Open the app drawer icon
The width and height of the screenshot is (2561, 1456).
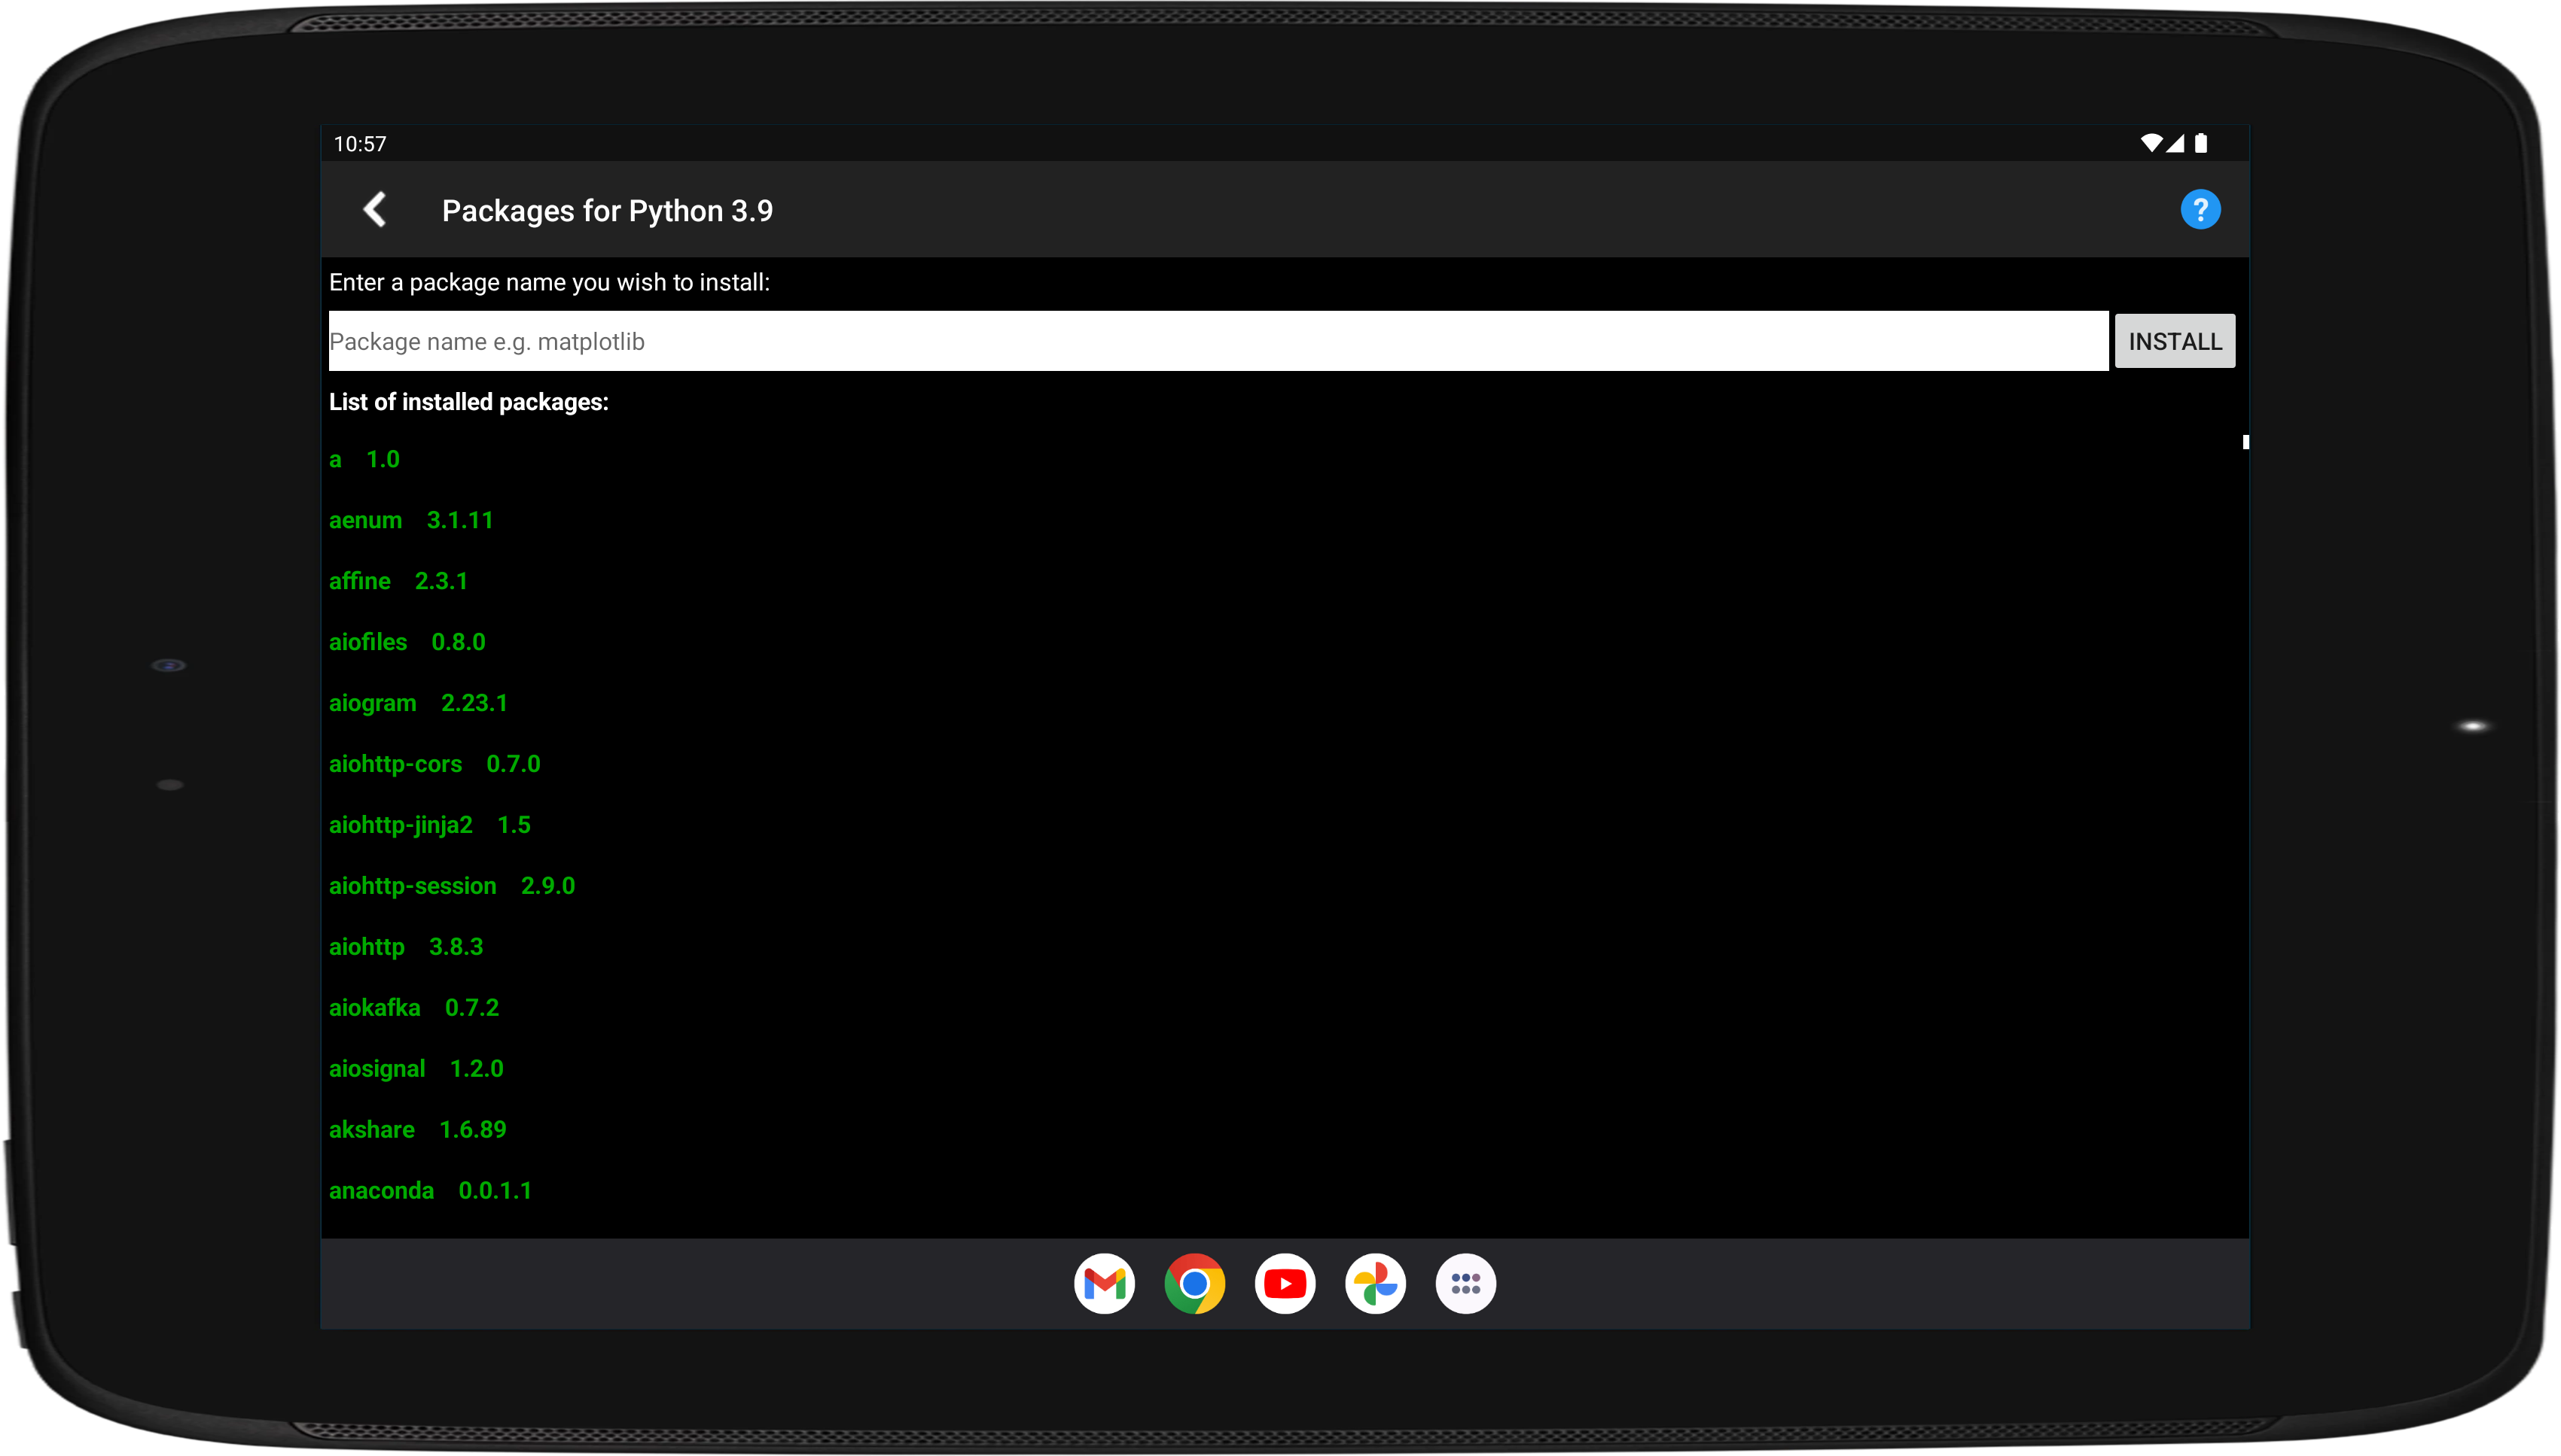coord(1465,1283)
